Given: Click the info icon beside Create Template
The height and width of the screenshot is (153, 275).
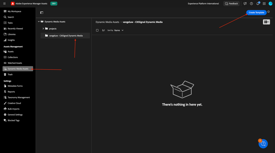Looking at the screenshot, I should (268, 12).
